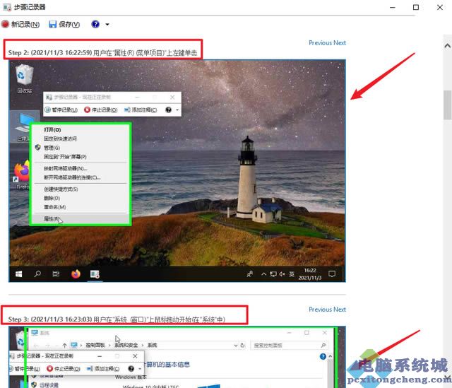Select 固定到快速访问 in the context menu
This screenshot has height=388, width=452.
[60, 139]
